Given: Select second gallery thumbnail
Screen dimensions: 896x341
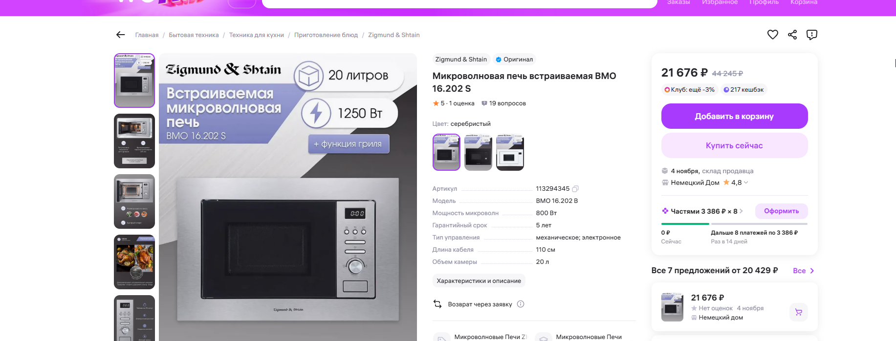Looking at the screenshot, I should point(134,141).
